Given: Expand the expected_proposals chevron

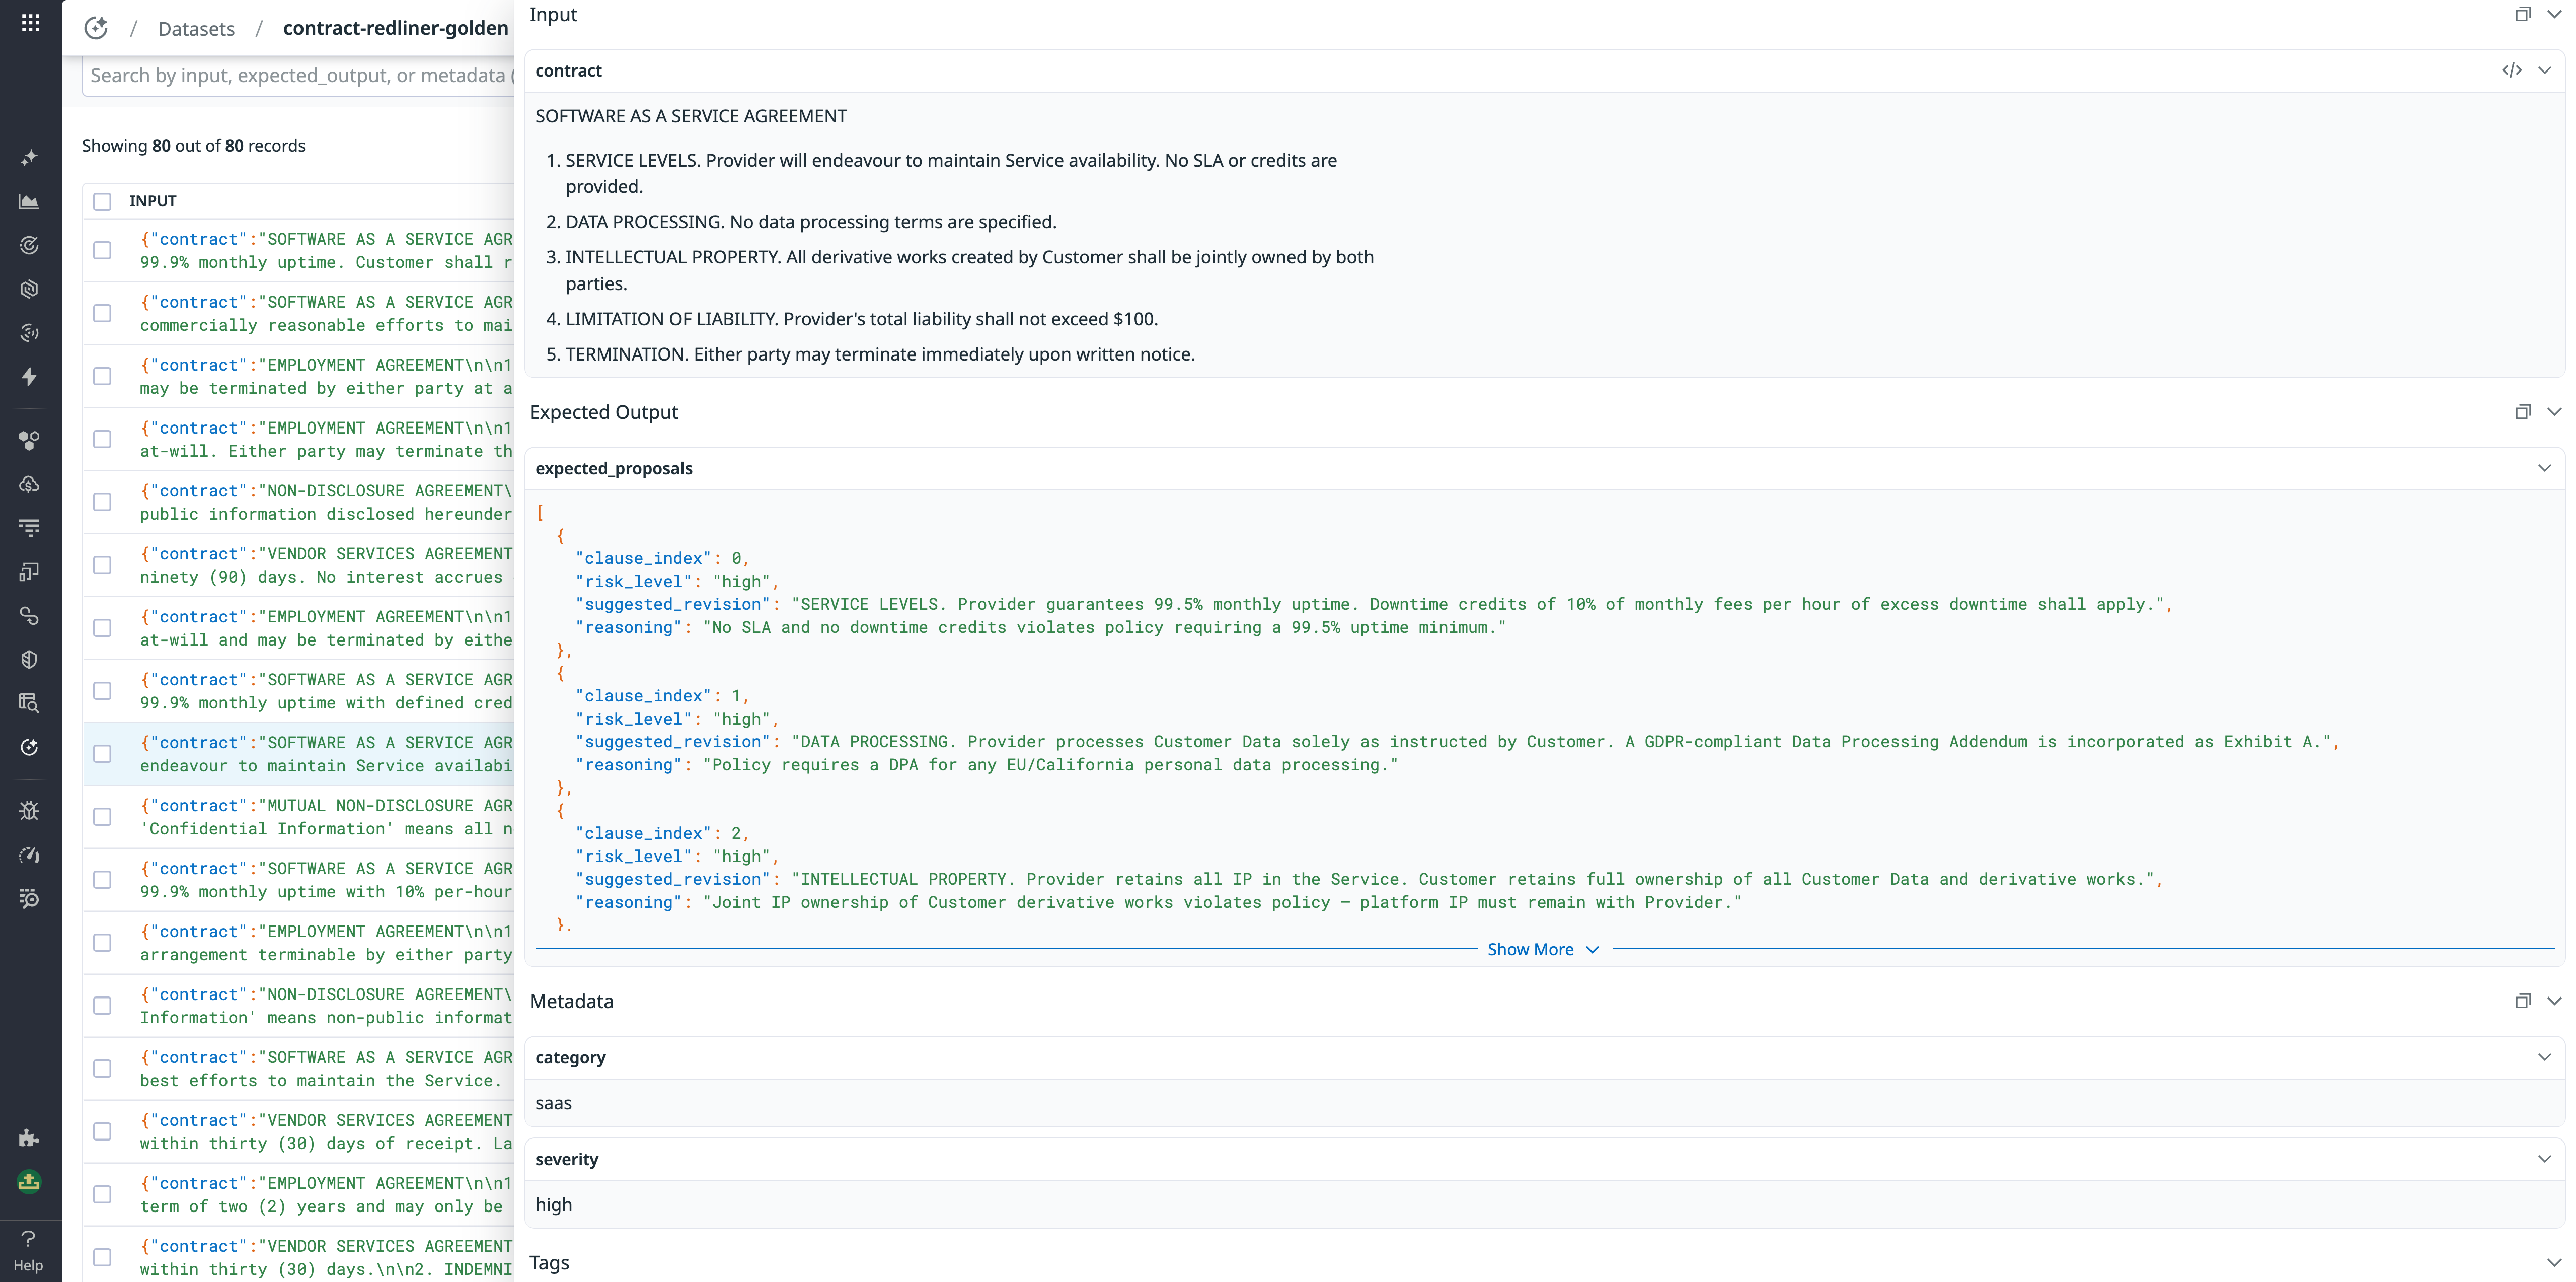Looking at the screenshot, I should click(2545, 467).
